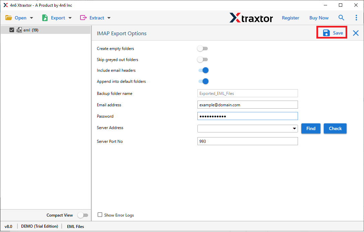Click the Find button
The height and width of the screenshot is (232, 364).
pos(311,128)
